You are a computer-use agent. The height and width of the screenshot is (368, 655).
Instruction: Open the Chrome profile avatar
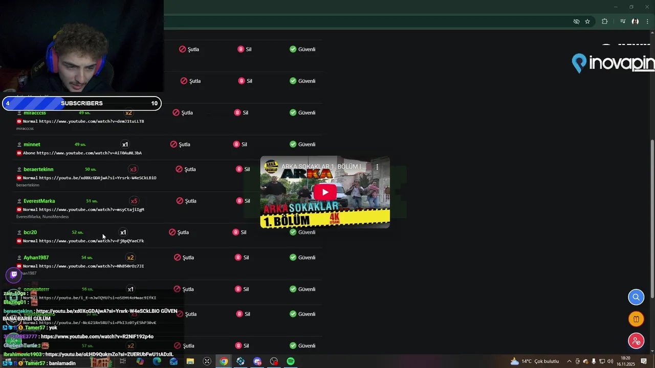point(635,21)
